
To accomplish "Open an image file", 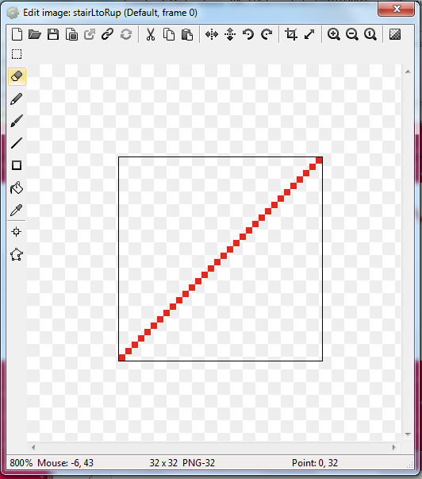I will click(34, 34).
